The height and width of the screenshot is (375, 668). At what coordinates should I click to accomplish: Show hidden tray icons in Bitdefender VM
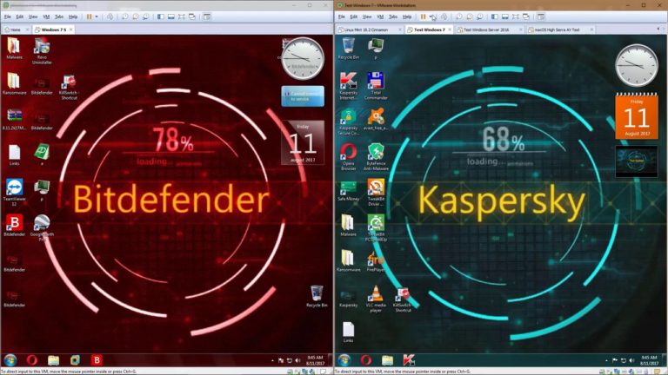point(272,360)
